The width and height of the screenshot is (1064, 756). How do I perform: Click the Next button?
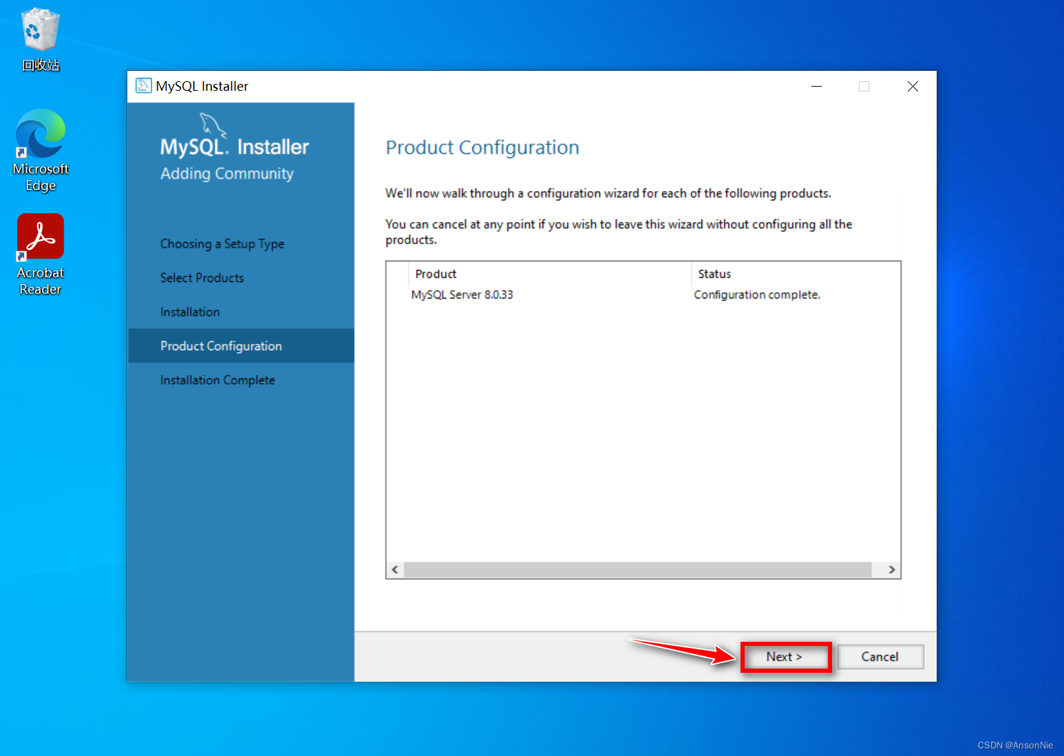785,657
